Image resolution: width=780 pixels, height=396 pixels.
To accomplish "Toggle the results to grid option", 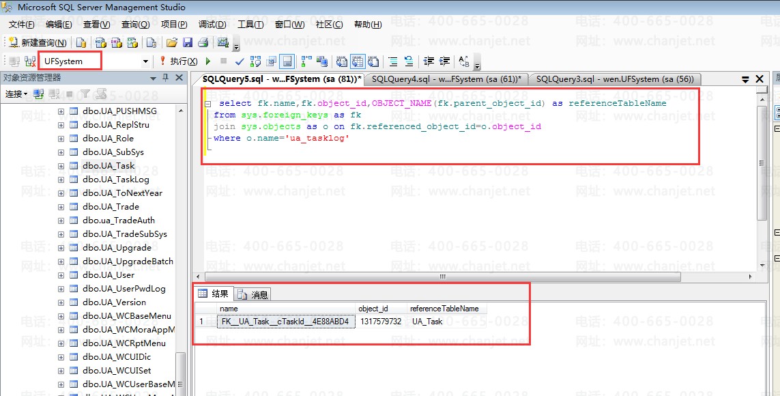I will [358, 61].
